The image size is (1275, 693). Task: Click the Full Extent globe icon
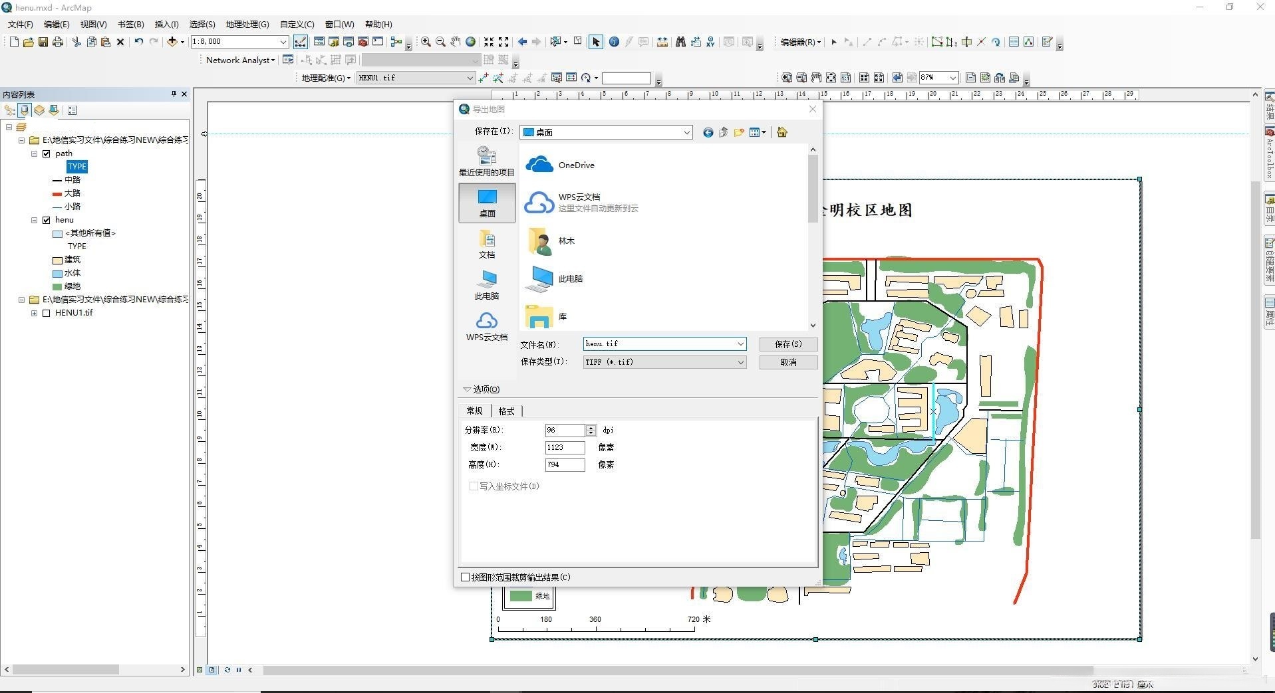(471, 42)
